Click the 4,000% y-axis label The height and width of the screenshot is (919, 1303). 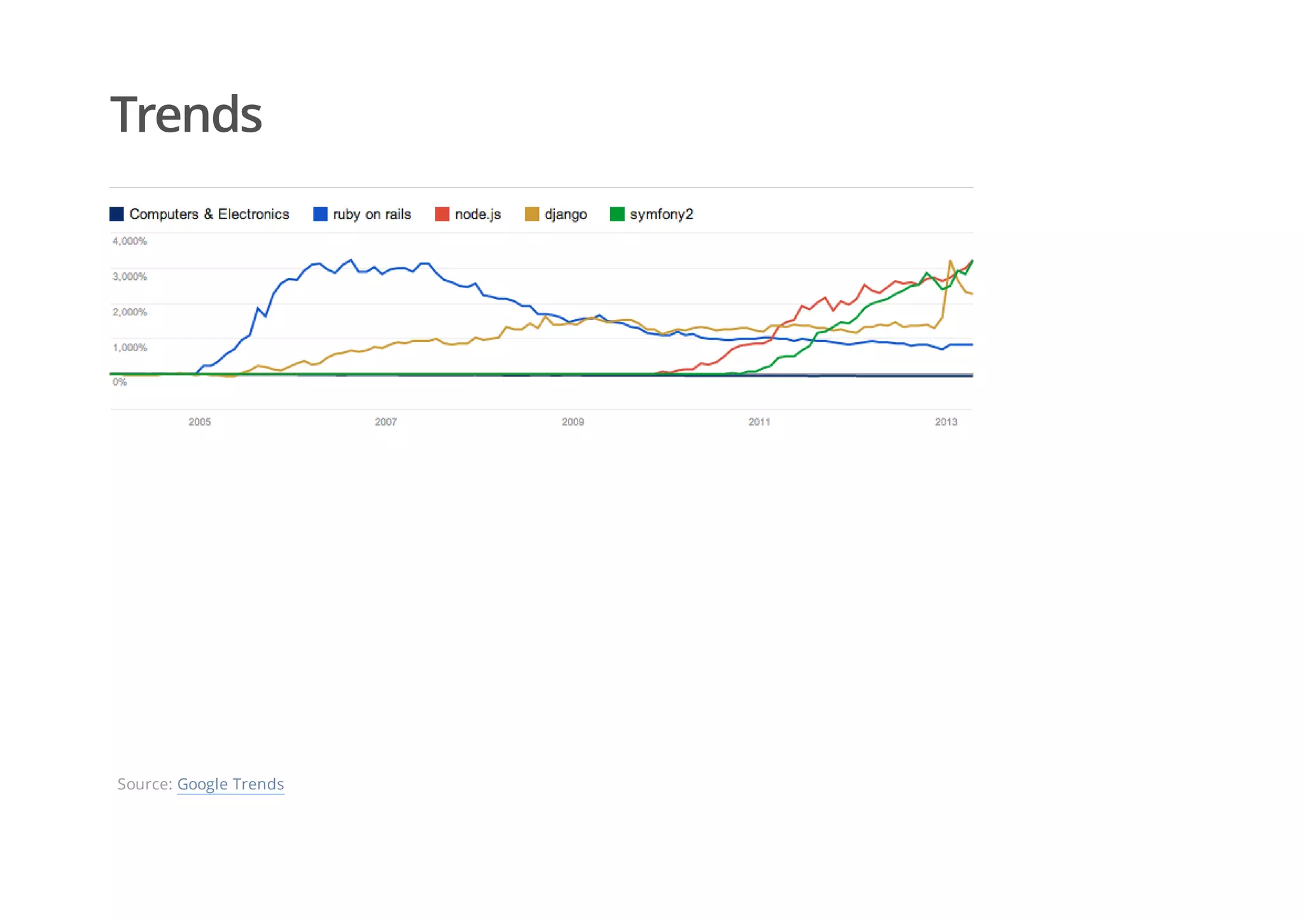[x=129, y=241]
